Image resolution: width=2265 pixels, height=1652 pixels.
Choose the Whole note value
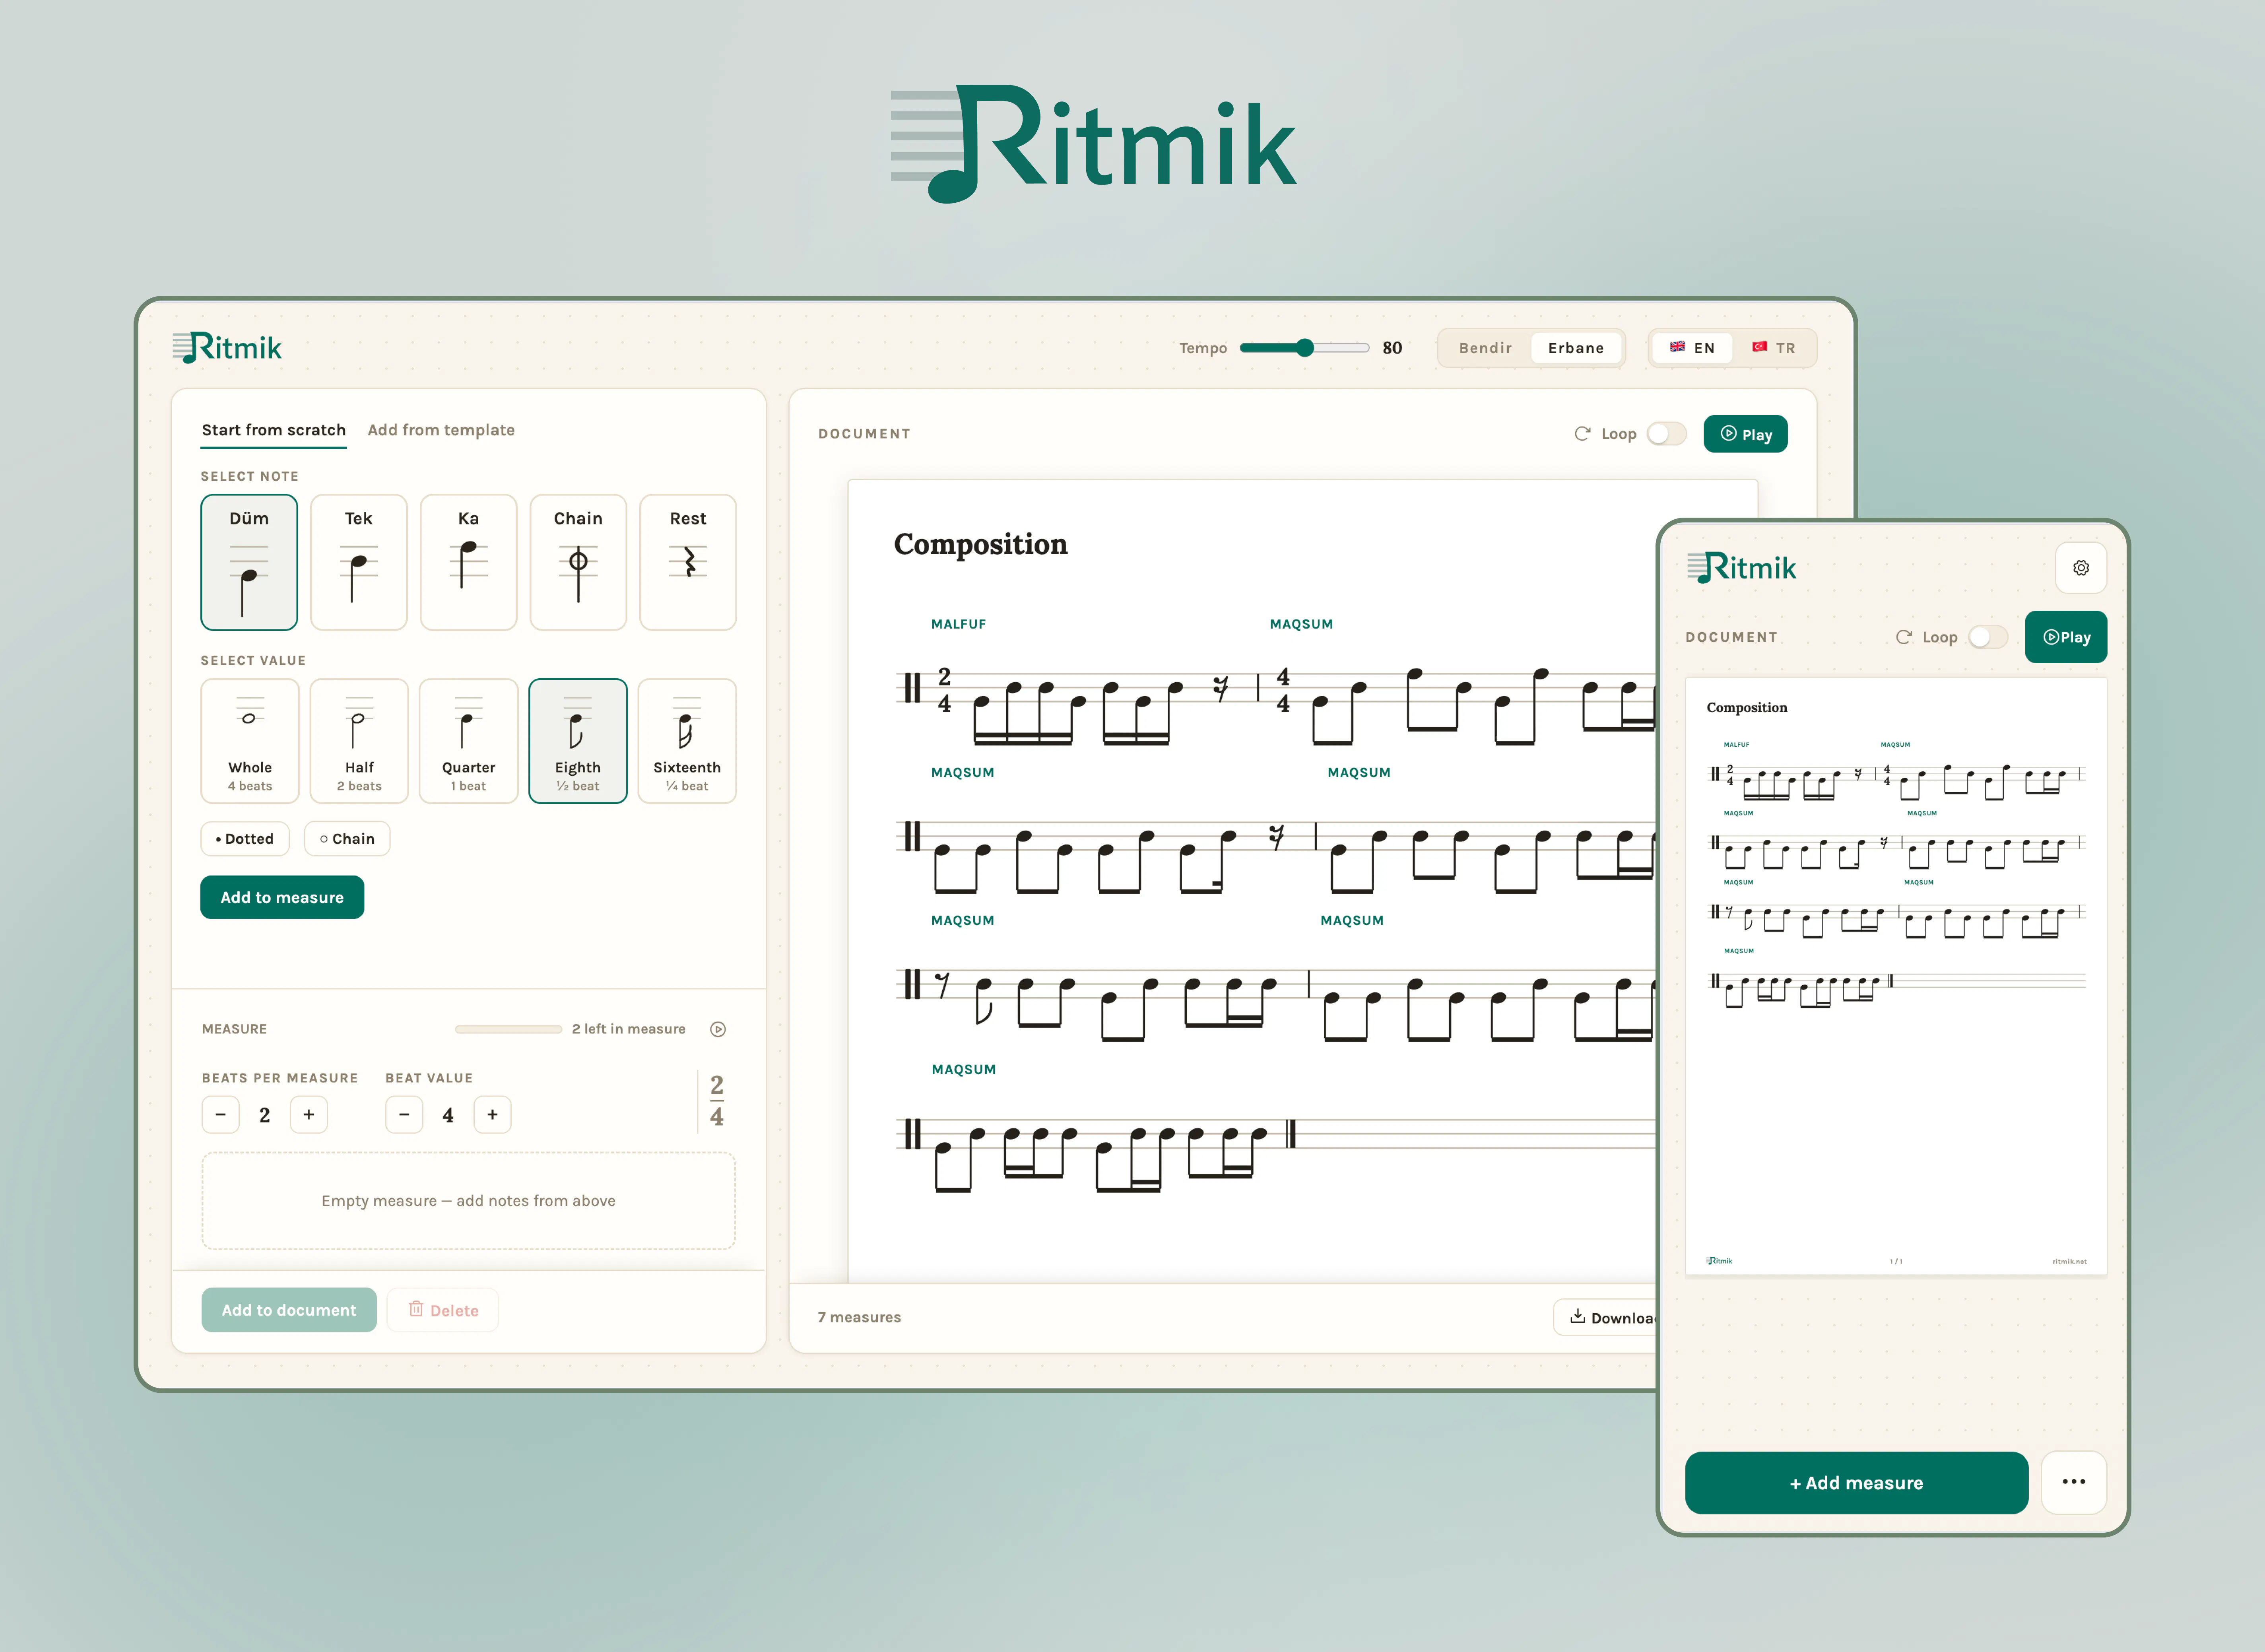click(x=250, y=741)
